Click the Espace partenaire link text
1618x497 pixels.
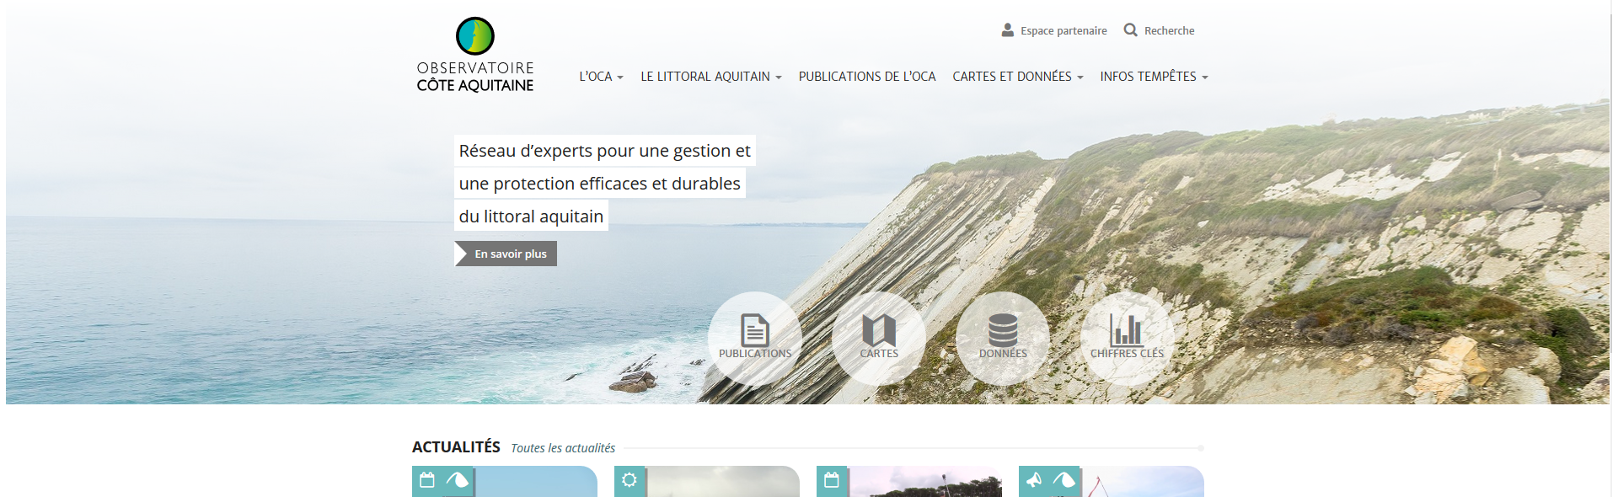[1063, 30]
